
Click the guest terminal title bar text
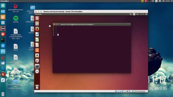click(78, 25)
